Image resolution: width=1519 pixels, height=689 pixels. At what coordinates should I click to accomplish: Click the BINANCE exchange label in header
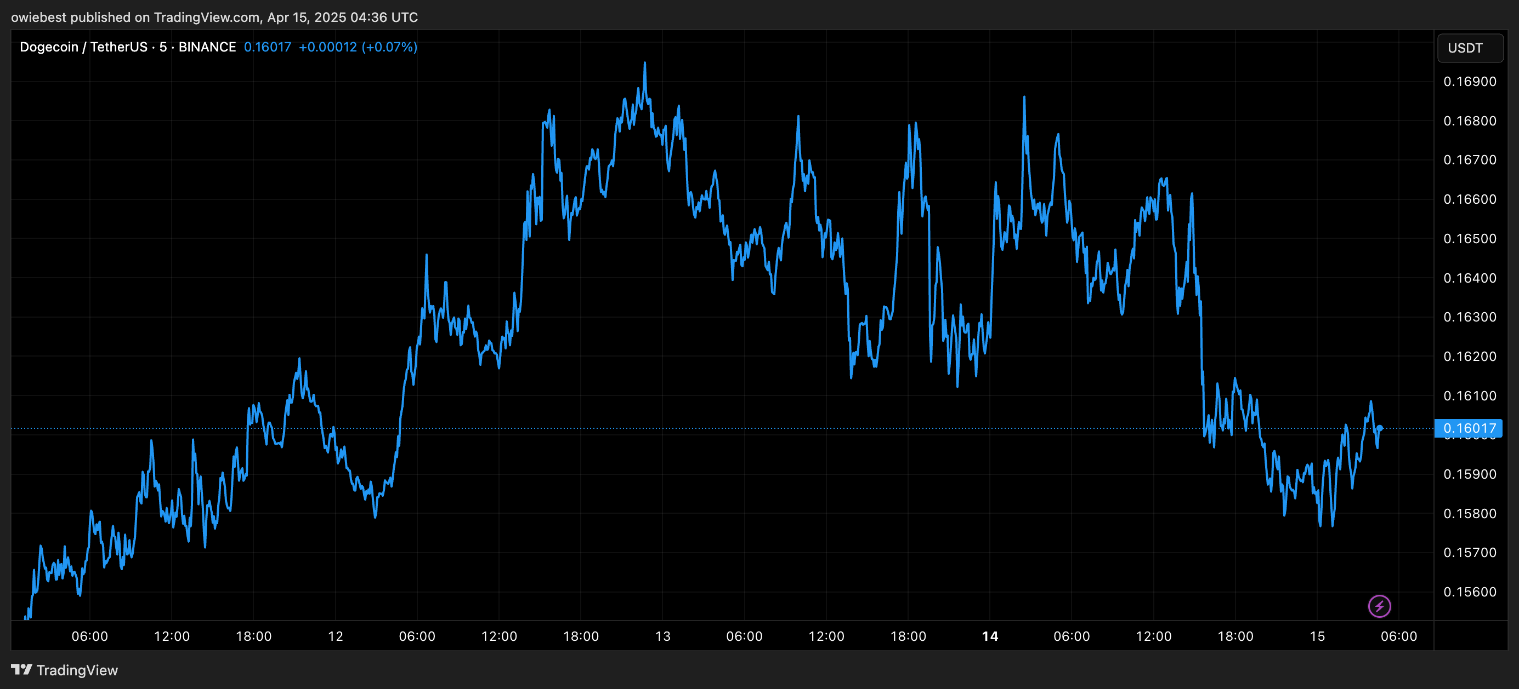pyautogui.click(x=207, y=47)
